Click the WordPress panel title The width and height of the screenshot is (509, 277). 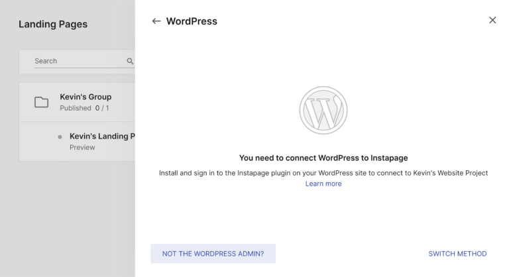[x=192, y=21]
